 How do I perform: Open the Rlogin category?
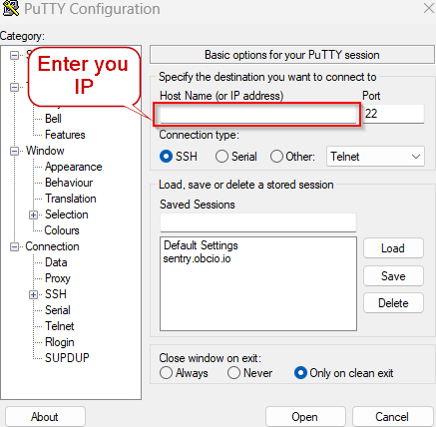[60, 342]
